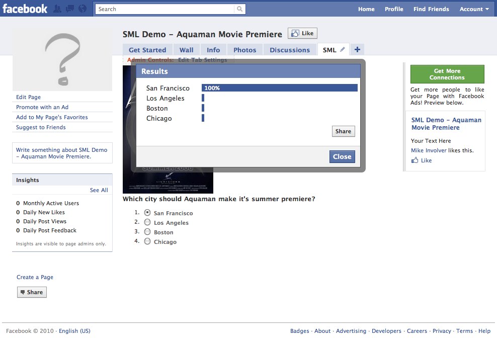Click the question mark profile picture

[x=62, y=59]
